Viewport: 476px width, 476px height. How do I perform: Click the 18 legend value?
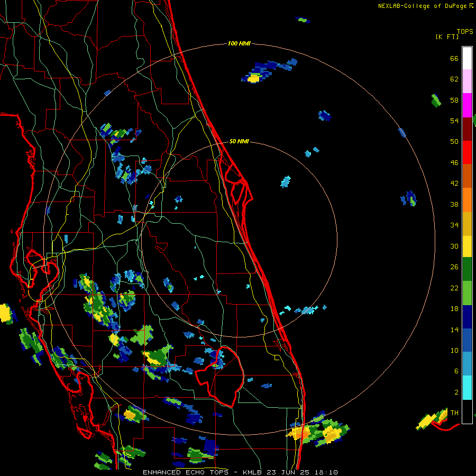click(x=454, y=309)
